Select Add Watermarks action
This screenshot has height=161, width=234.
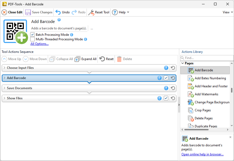pos(205,94)
